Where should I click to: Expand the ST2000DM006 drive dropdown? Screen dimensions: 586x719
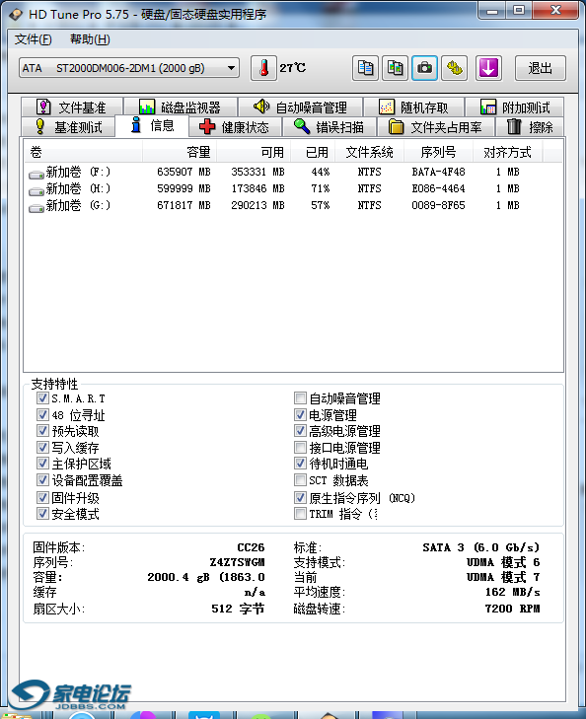(231, 68)
